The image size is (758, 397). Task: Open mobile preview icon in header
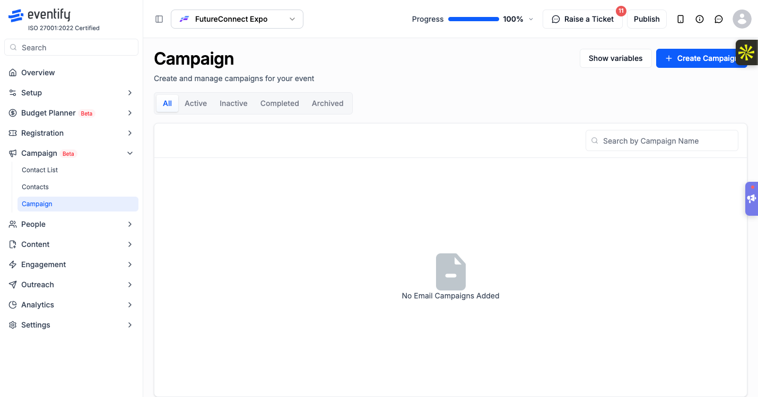coord(681,19)
